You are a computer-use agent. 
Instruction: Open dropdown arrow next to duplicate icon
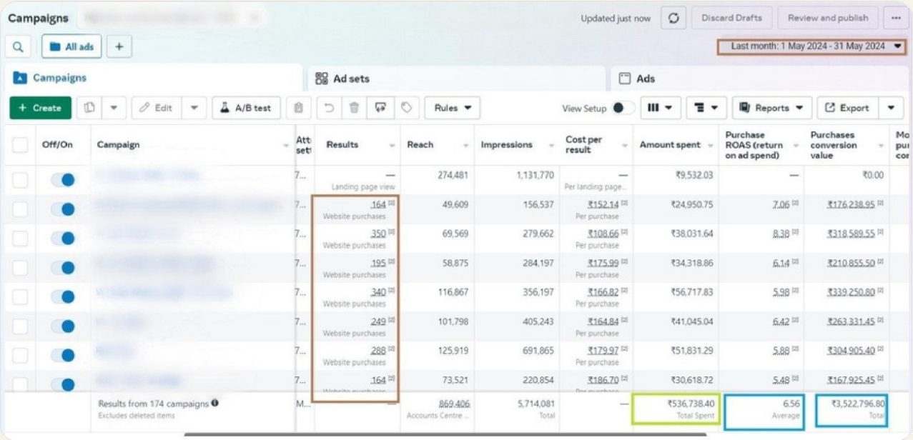pyautogui.click(x=114, y=108)
